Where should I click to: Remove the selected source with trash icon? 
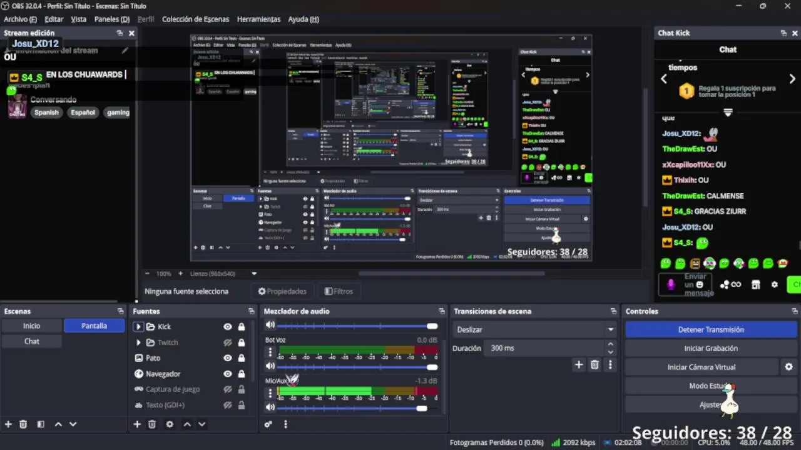point(151,424)
